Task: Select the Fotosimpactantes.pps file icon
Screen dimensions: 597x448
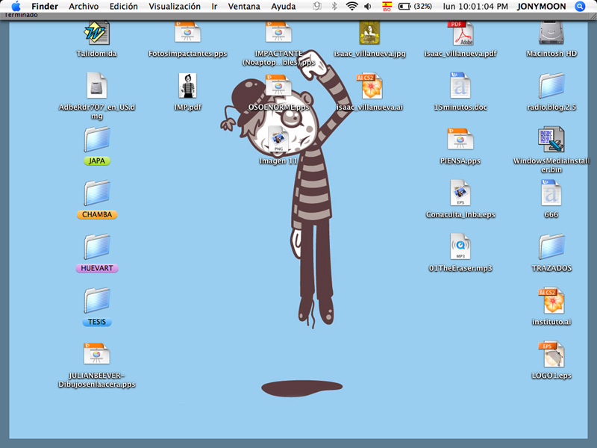Action: click(x=188, y=33)
